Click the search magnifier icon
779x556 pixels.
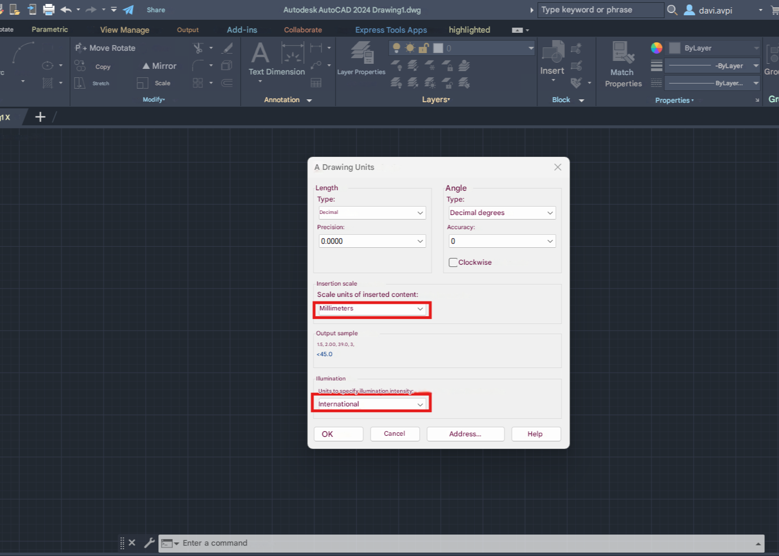click(x=672, y=10)
